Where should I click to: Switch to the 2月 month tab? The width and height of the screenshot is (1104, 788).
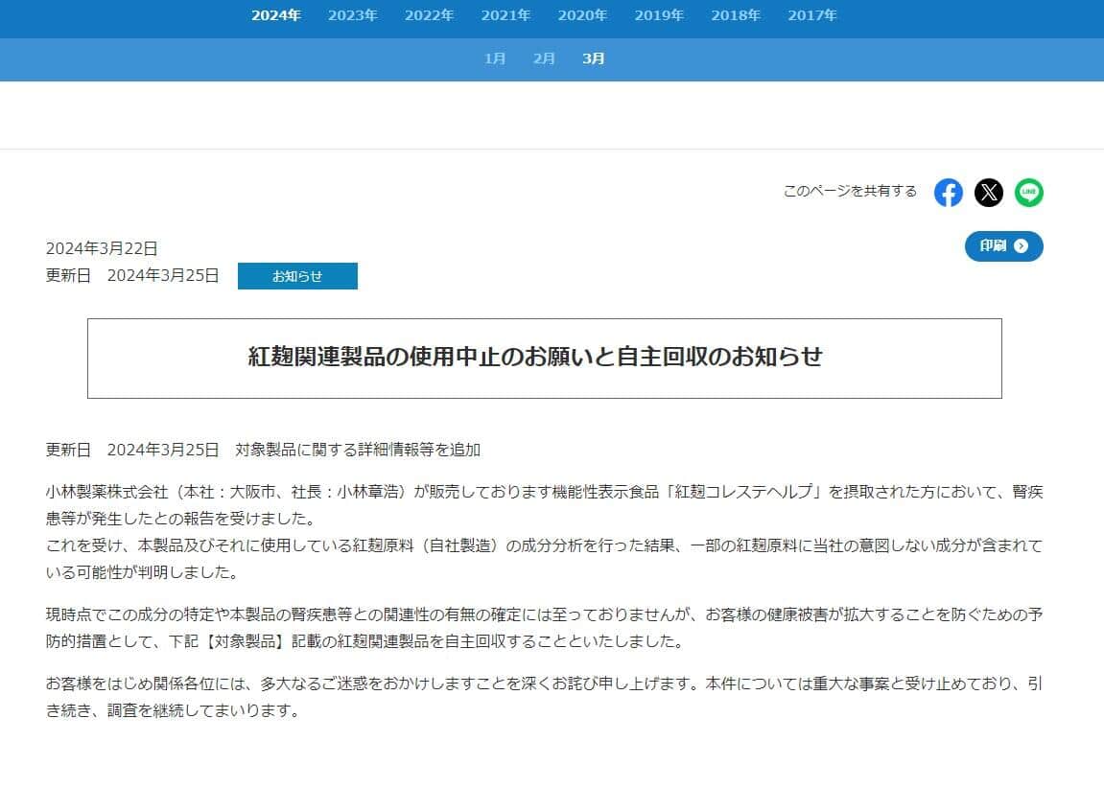(544, 58)
